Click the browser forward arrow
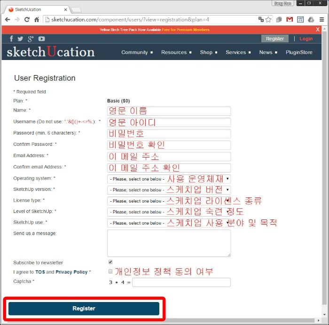 pos(17,20)
